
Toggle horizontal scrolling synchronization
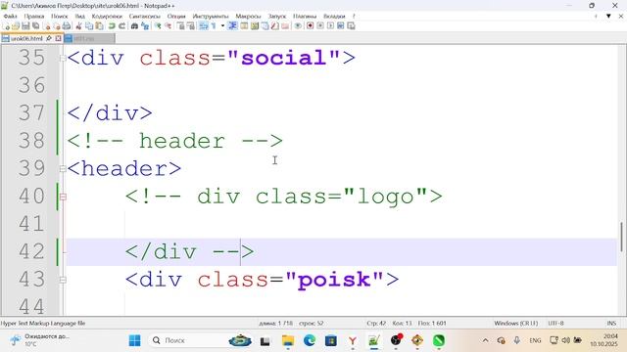(x=191, y=26)
